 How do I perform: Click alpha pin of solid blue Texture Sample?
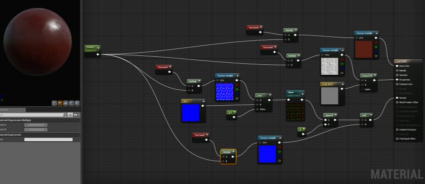279,161
